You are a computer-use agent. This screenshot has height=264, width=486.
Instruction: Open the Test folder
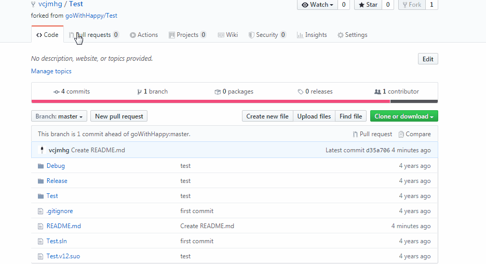[52, 196]
